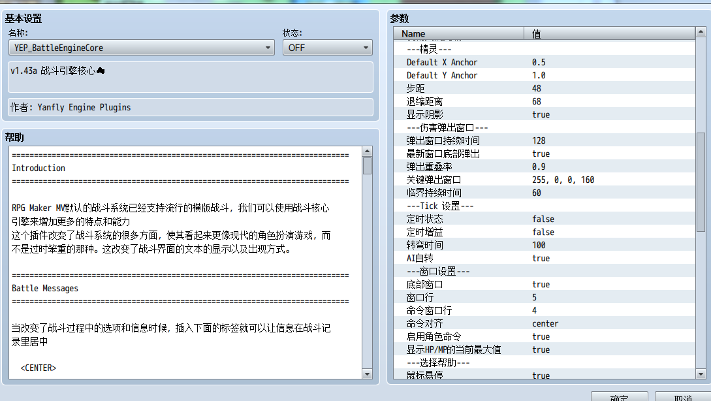Click the Introduction heading in help text
The image size is (711, 401).
point(39,168)
